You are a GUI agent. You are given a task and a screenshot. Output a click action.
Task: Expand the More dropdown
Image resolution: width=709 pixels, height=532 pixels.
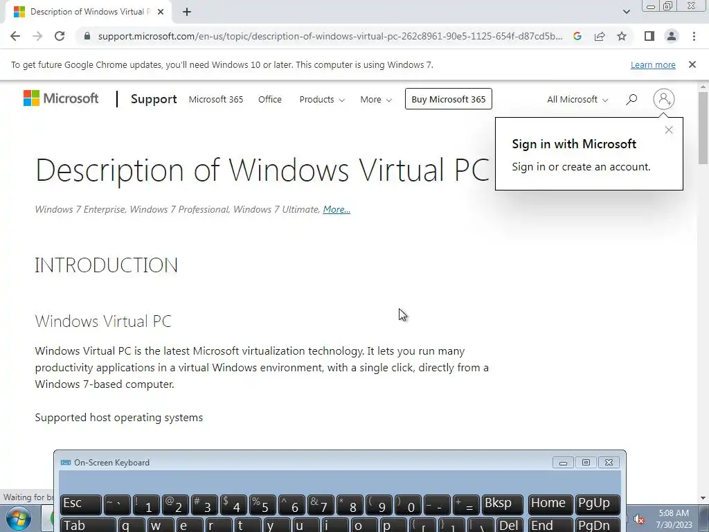376,99
